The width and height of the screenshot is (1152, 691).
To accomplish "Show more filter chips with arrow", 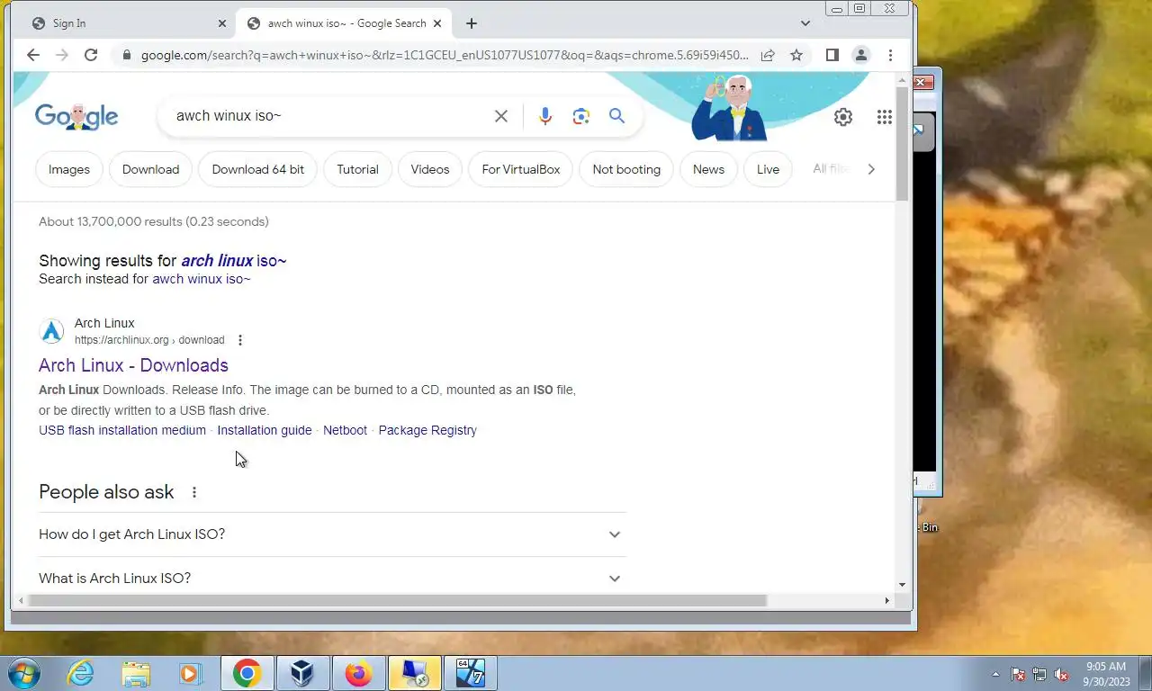I will (870, 169).
